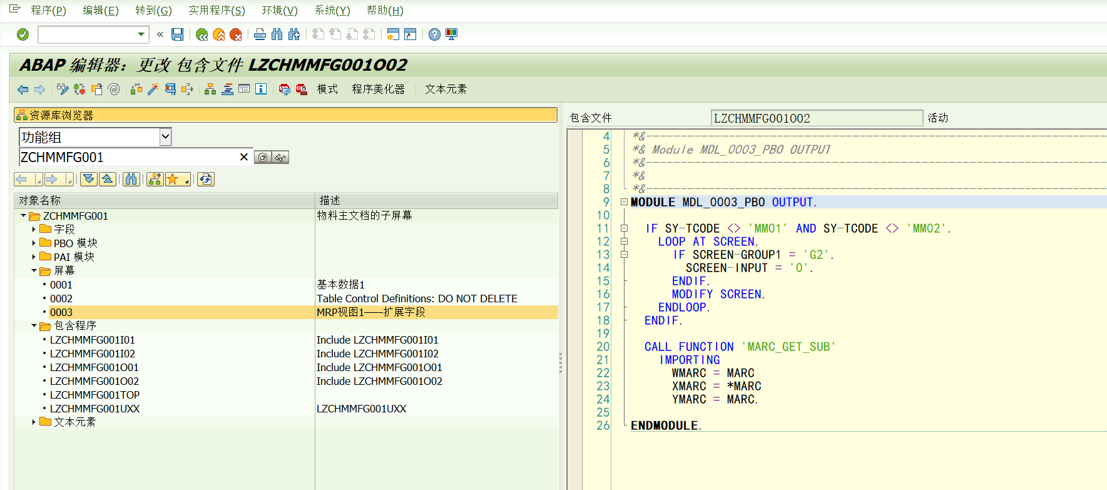
Task: Click the green checkmark Enter icon
Action: click(x=23, y=34)
